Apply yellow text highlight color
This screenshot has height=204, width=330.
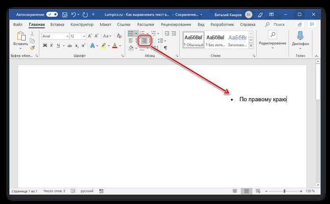click(103, 46)
